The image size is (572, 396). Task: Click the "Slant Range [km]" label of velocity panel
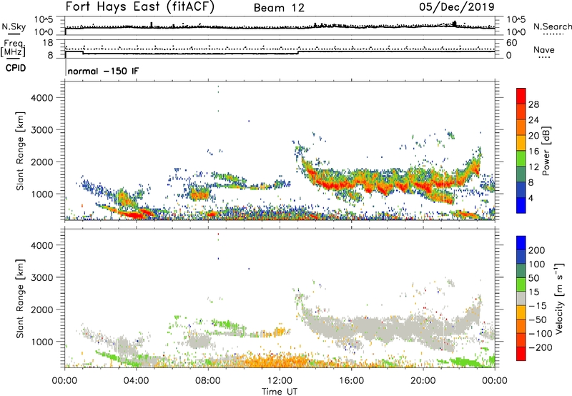pos(20,299)
